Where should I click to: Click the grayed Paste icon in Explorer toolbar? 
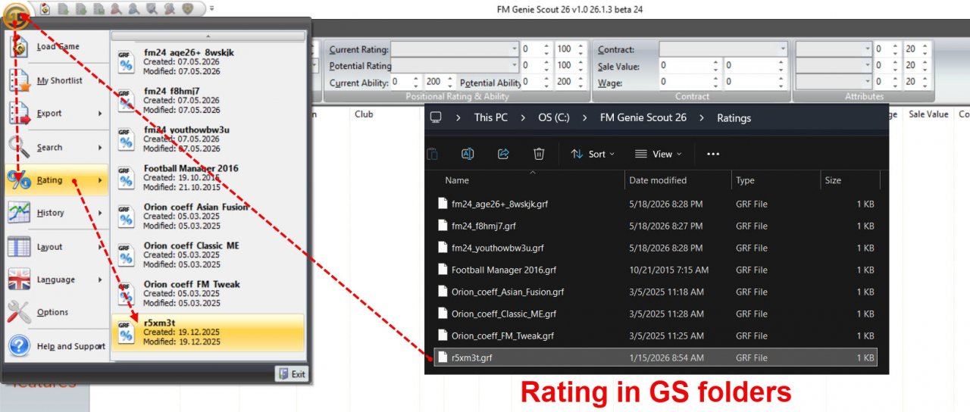click(432, 154)
